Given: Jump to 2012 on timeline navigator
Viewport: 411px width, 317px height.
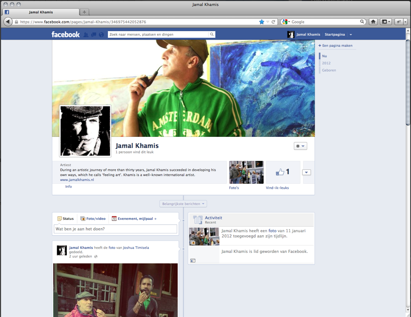Looking at the screenshot, I should [326, 63].
